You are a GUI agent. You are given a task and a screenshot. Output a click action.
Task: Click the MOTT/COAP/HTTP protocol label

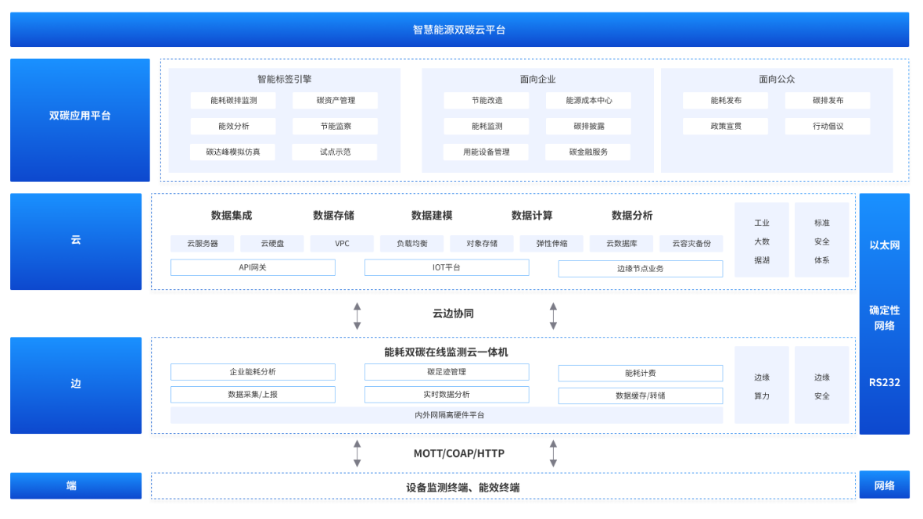click(459, 453)
